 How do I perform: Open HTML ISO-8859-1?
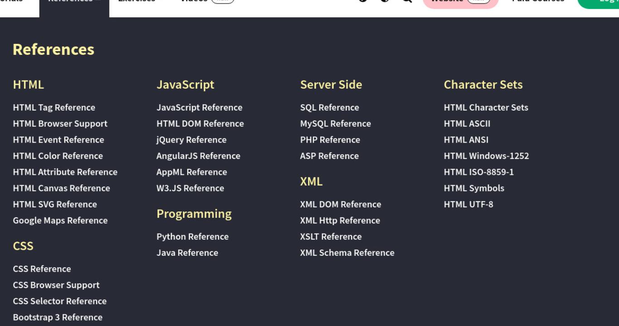pos(479,172)
